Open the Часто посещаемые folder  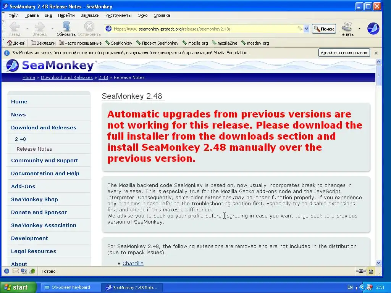pos(80,43)
